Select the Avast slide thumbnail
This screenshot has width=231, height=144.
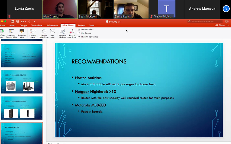(22, 56)
